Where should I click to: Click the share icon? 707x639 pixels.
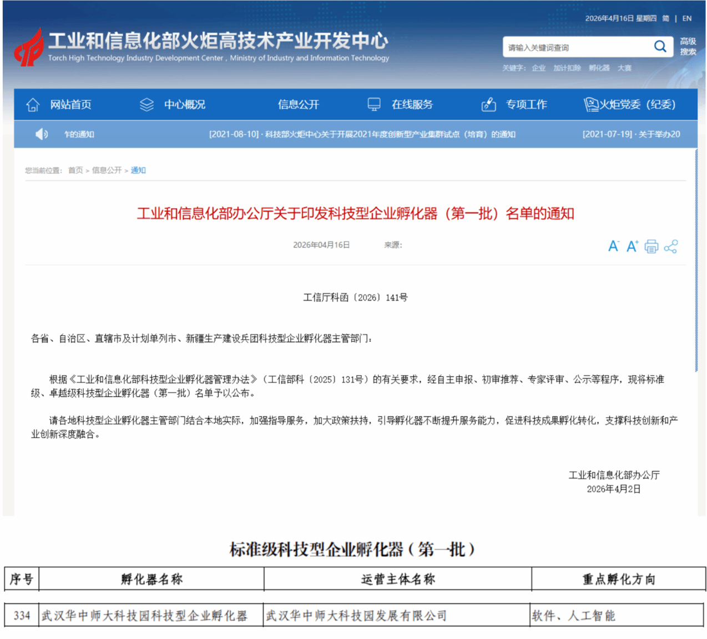671,246
